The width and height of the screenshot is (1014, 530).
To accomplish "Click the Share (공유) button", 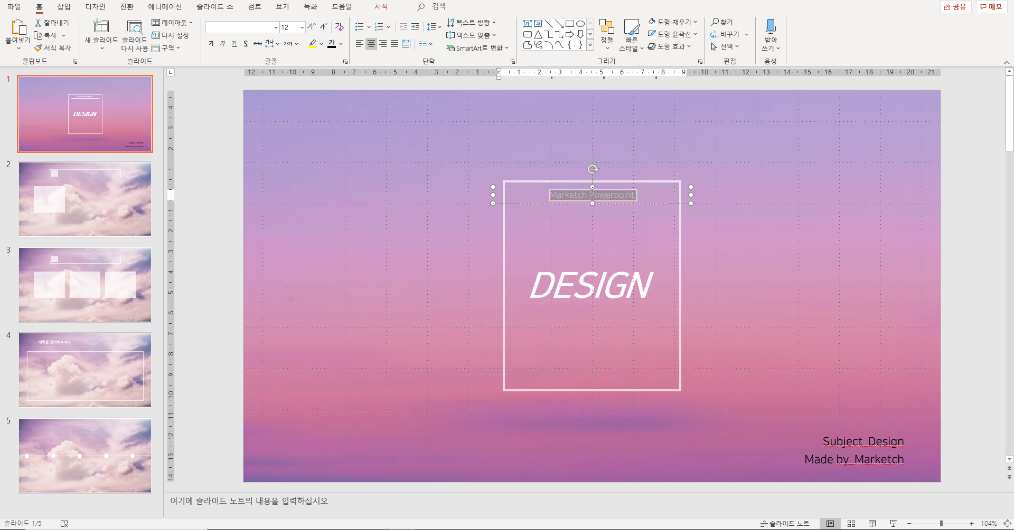I will pyautogui.click(x=955, y=7).
